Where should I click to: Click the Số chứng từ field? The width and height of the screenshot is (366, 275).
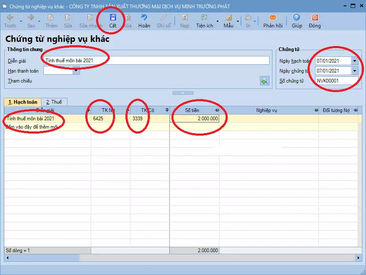(337, 81)
